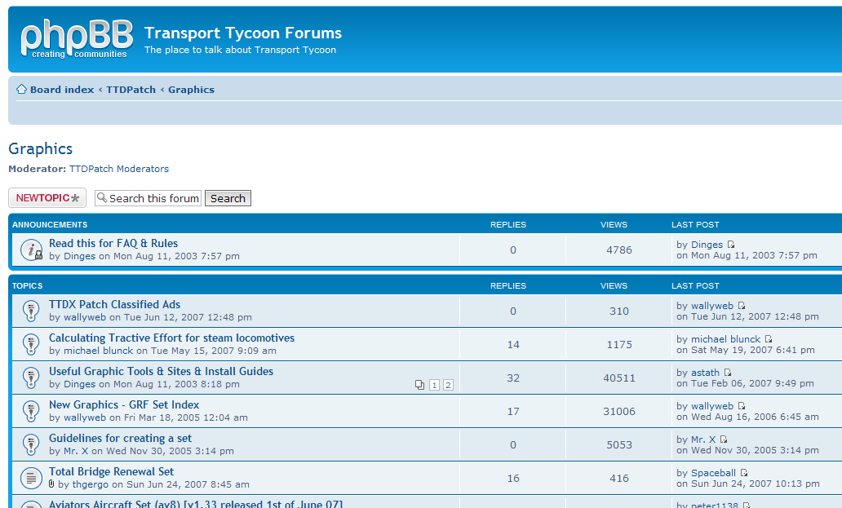The height and width of the screenshot is (508, 842).
Task: Click topic icon for Calculating Tractive Effort
Action: coord(31,344)
